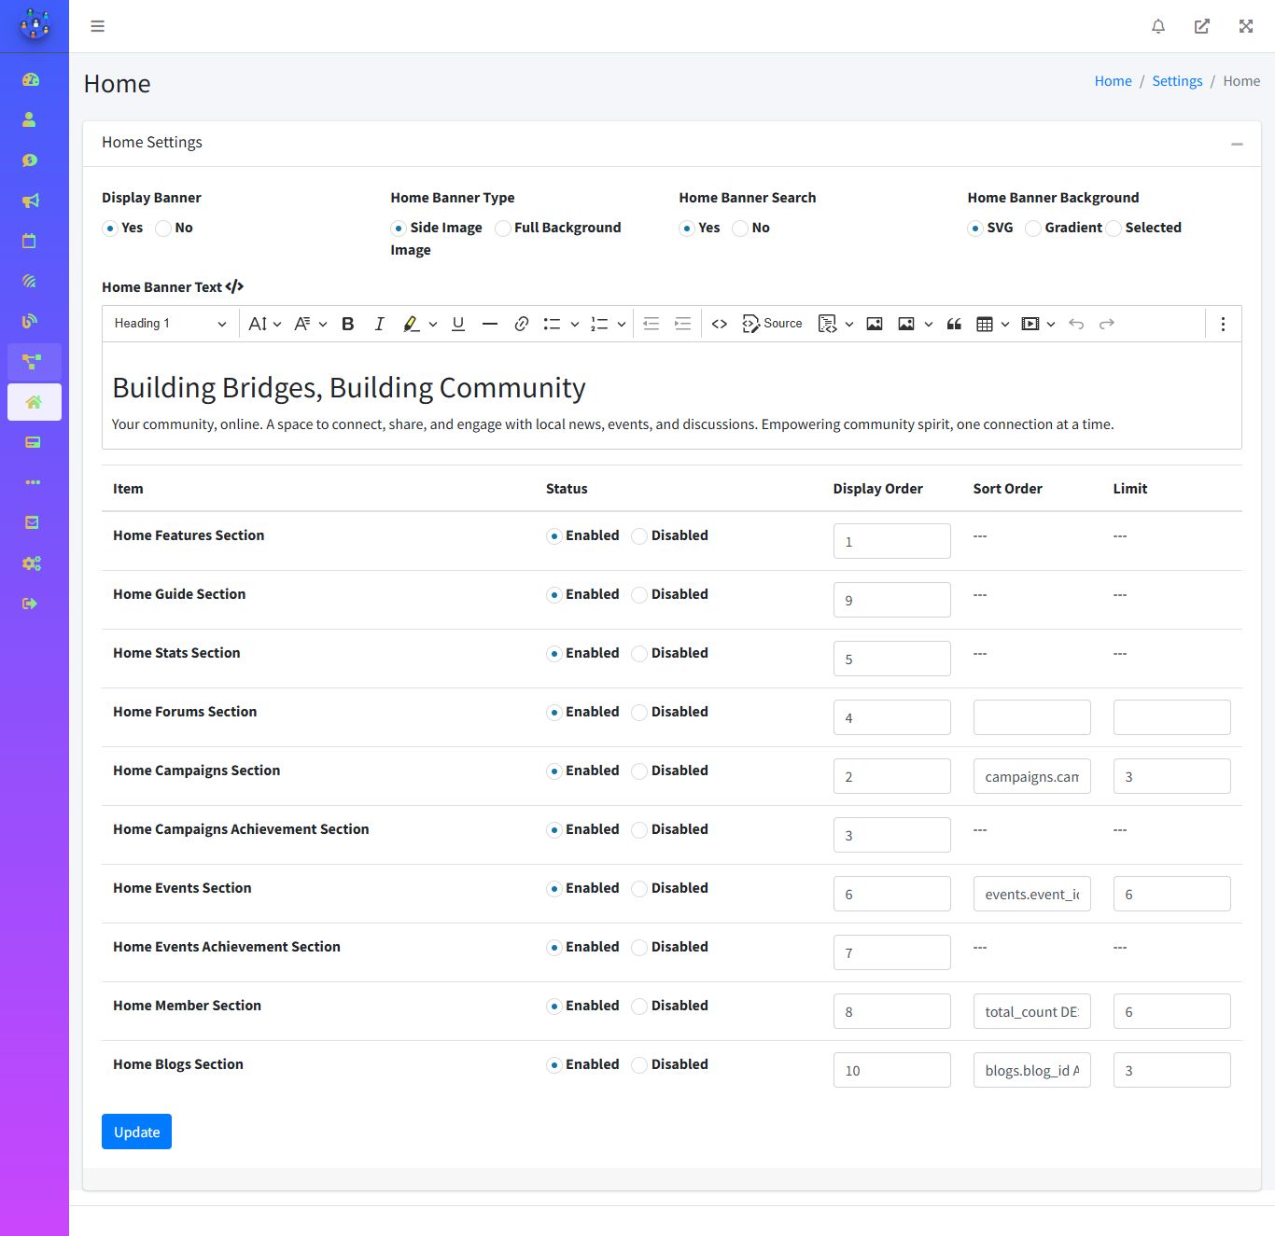This screenshot has width=1275, height=1236.
Task: Expand the insert table dropdown
Action: (x=1005, y=324)
